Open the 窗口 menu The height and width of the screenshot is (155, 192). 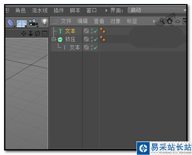pyautogui.click(x=92, y=11)
